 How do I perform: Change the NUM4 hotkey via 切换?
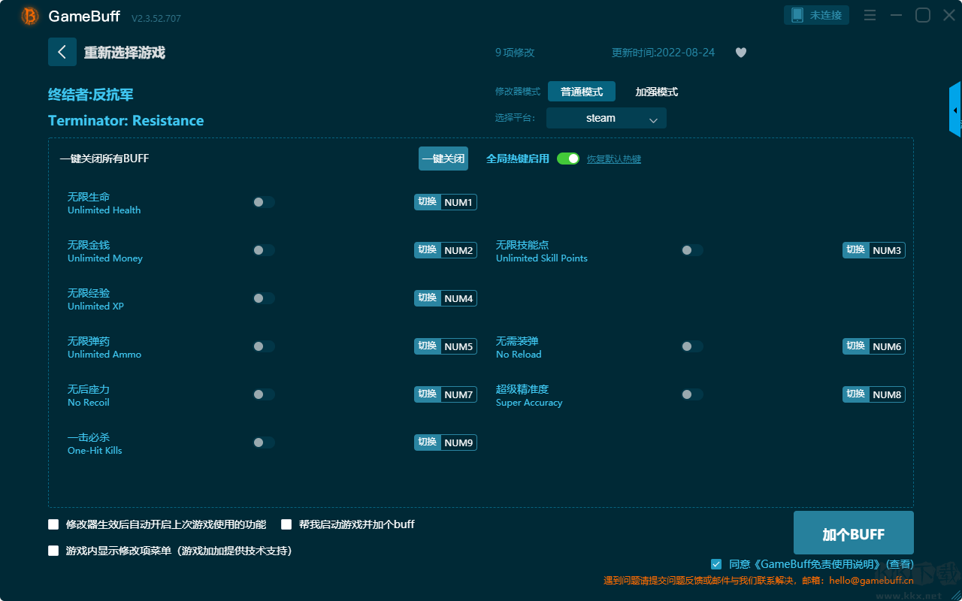(446, 298)
